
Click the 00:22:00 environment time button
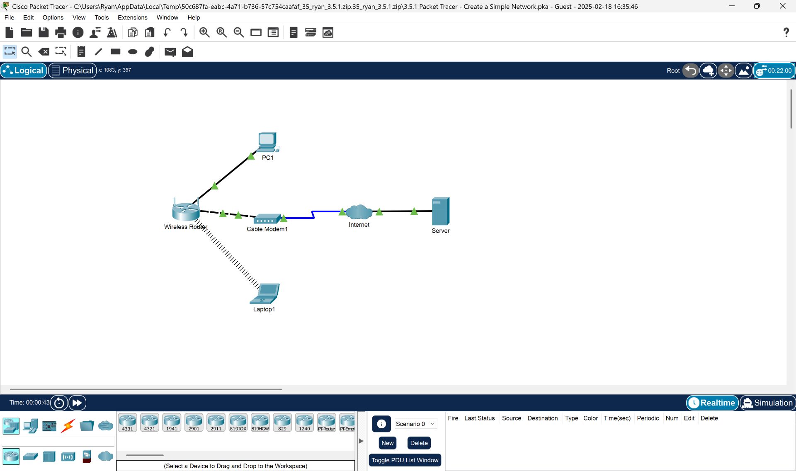pyautogui.click(x=774, y=70)
